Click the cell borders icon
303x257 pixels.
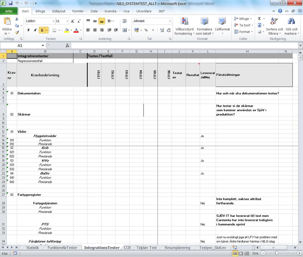pos(54,30)
